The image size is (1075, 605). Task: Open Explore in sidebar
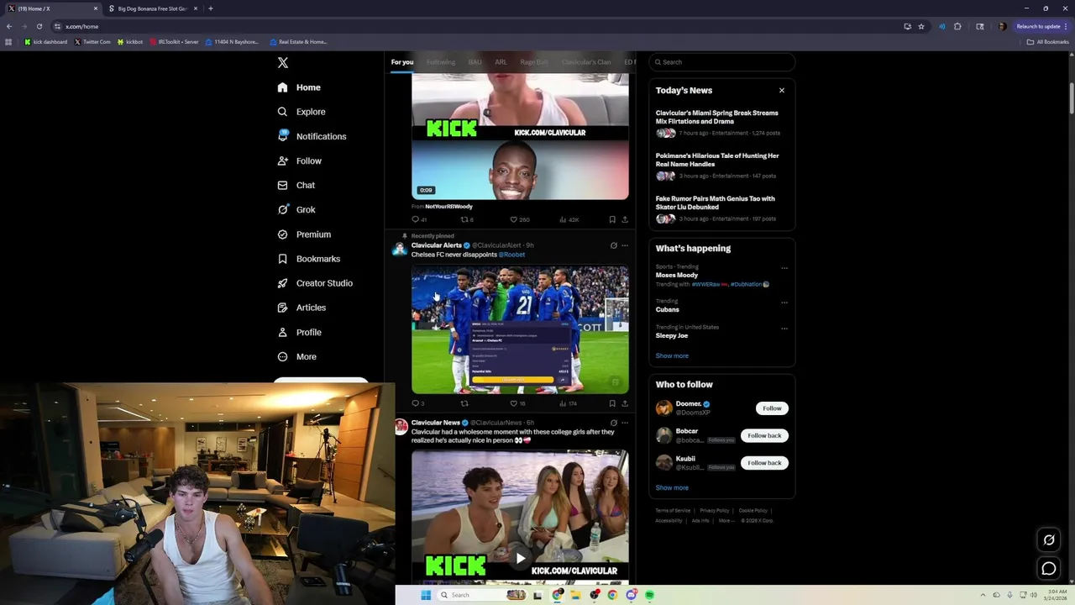pos(302,112)
